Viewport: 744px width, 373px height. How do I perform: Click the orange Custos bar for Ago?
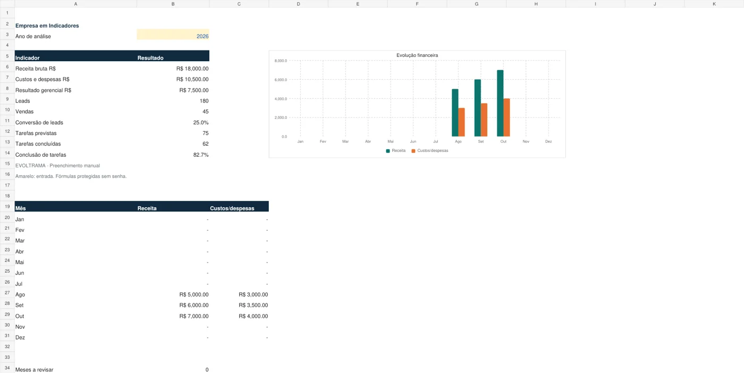click(x=461, y=122)
